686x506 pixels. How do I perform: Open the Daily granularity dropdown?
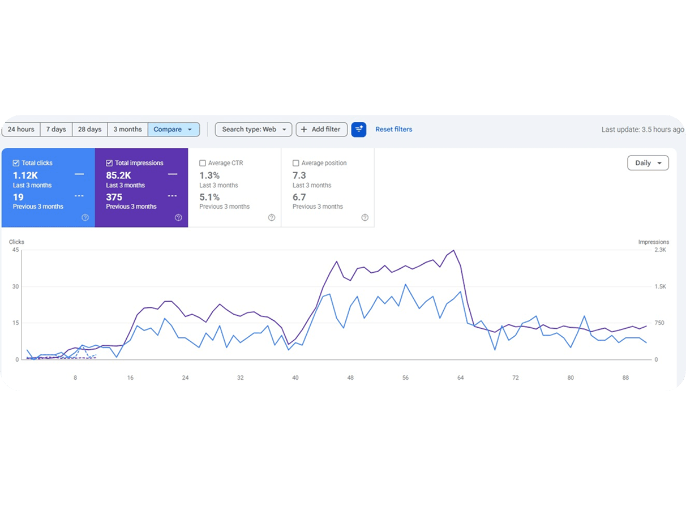coord(648,163)
